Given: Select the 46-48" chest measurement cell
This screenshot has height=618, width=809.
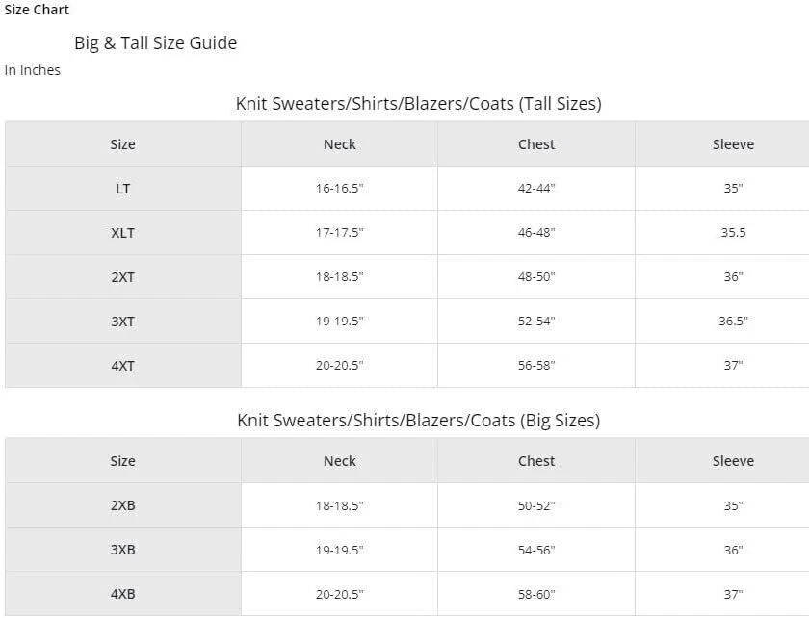Looking at the screenshot, I should pos(536,233).
